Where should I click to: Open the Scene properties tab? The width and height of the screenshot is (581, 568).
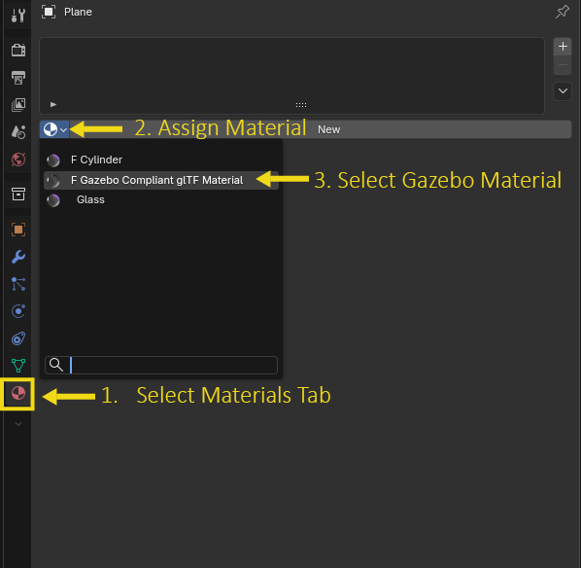coord(18,132)
